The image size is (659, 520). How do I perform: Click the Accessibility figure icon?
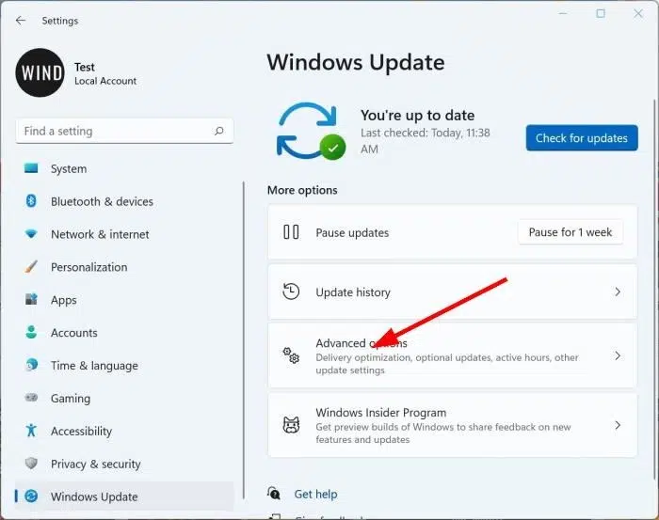[x=31, y=430]
